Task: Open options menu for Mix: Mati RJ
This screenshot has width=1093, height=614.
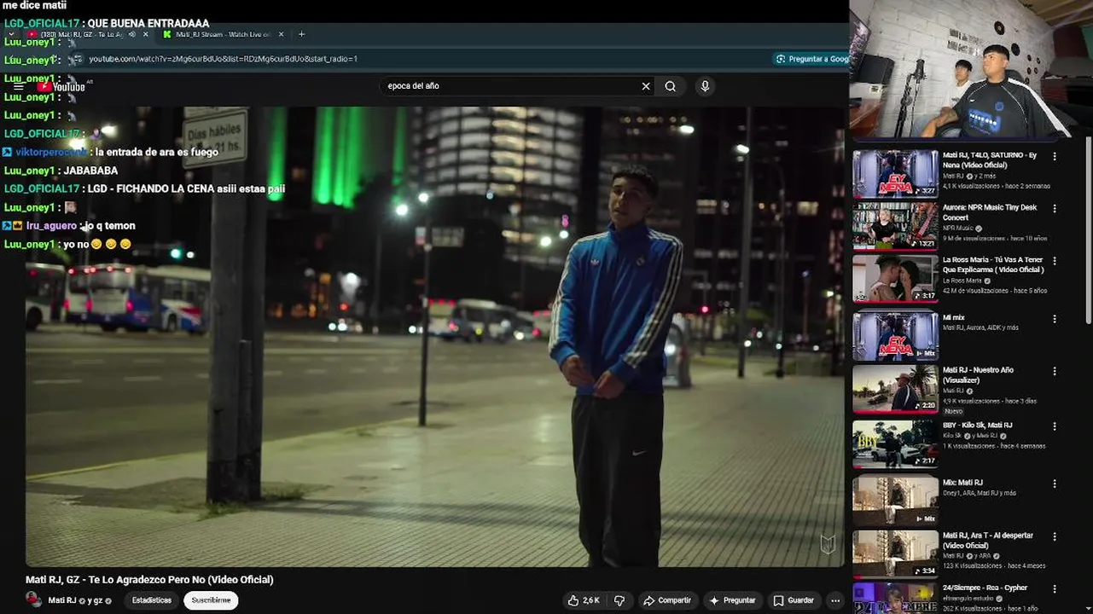Action: click(1055, 484)
